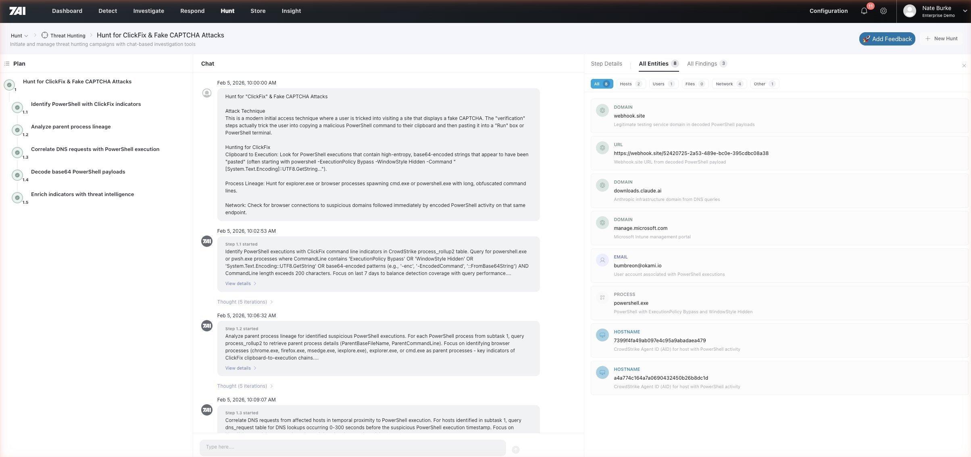The width and height of the screenshot is (971, 457).
Task: Click the status circle for Decode base64 step
Action: click(x=17, y=175)
